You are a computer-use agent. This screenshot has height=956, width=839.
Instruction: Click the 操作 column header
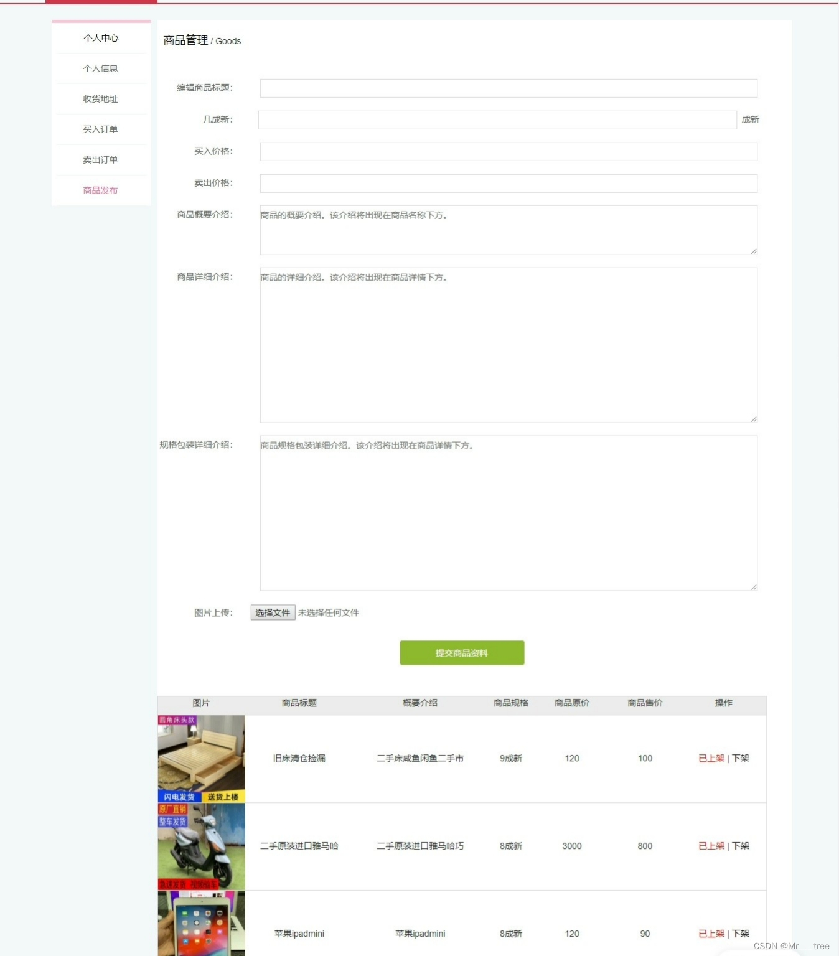point(724,703)
